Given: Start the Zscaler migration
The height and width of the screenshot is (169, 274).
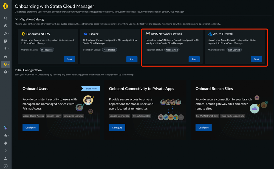Looking at the screenshot, I should tap(132, 59).
